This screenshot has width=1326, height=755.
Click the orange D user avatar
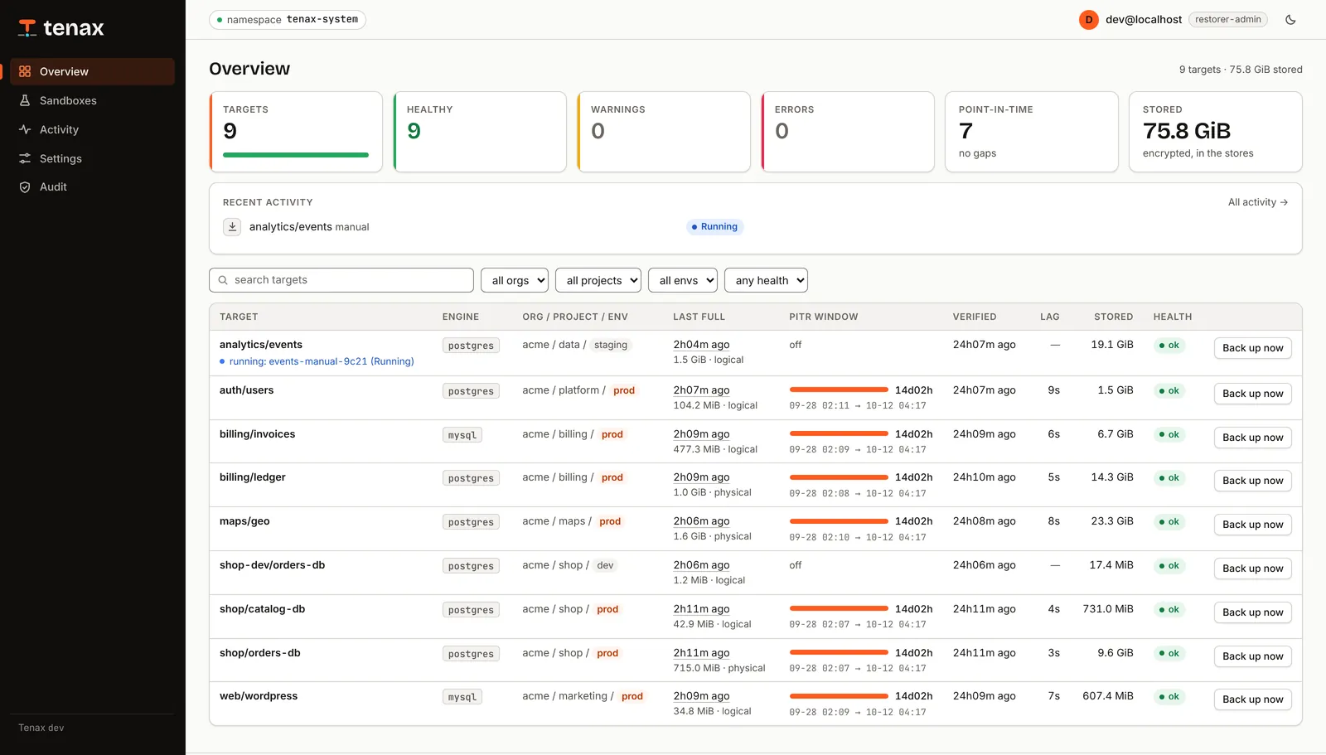(x=1088, y=20)
